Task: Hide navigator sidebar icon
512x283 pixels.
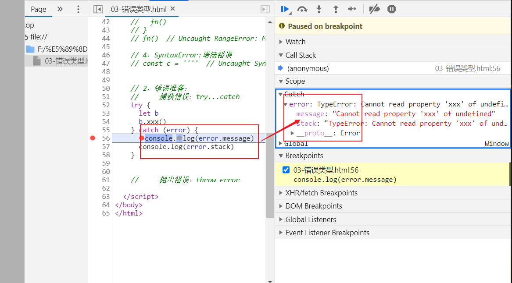Action: click(x=98, y=9)
